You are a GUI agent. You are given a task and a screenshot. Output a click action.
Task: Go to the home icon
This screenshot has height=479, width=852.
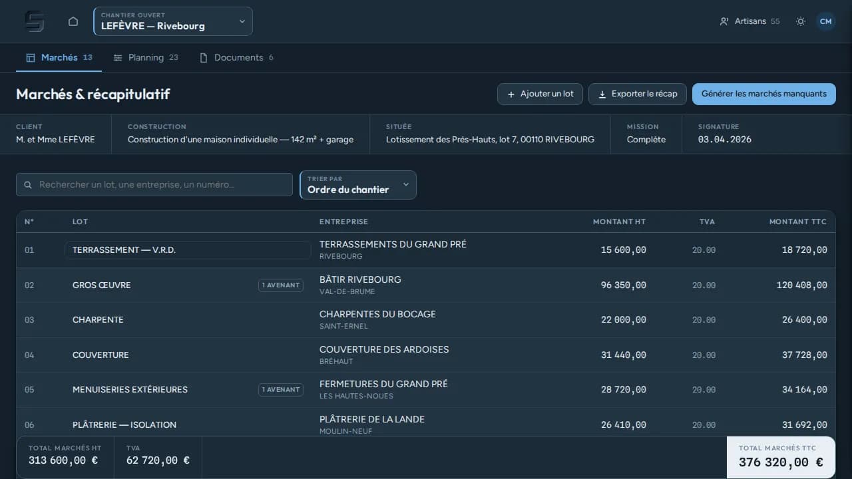click(x=73, y=21)
